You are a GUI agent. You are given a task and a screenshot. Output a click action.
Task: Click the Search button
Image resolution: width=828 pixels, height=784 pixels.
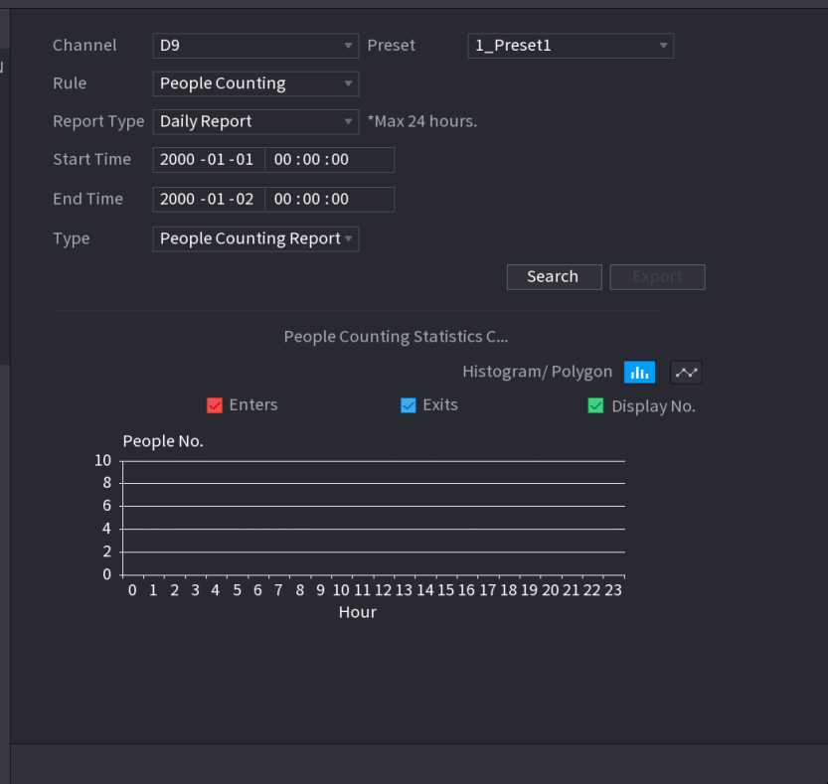pos(554,277)
